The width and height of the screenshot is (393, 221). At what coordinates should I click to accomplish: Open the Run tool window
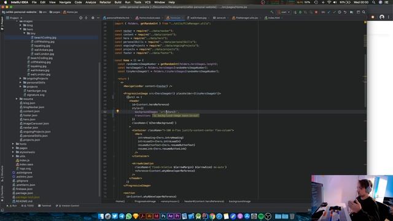pyautogui.click(x=12, y=206)
